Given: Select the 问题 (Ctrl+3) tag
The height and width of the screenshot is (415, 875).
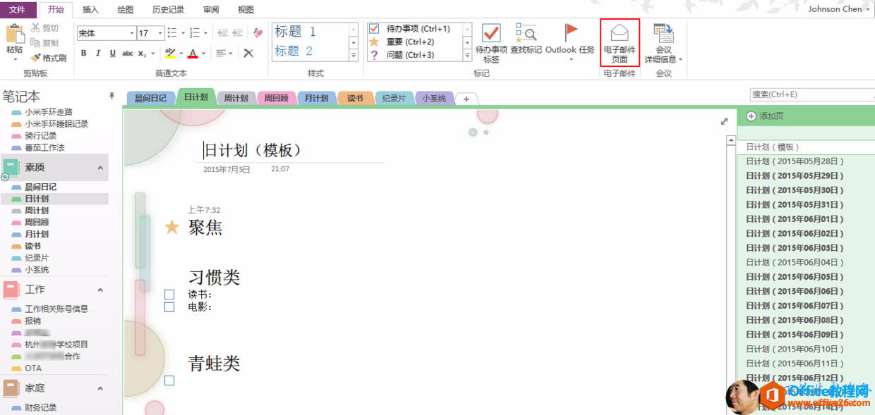Looking at the screenshot, I should 415,55.
